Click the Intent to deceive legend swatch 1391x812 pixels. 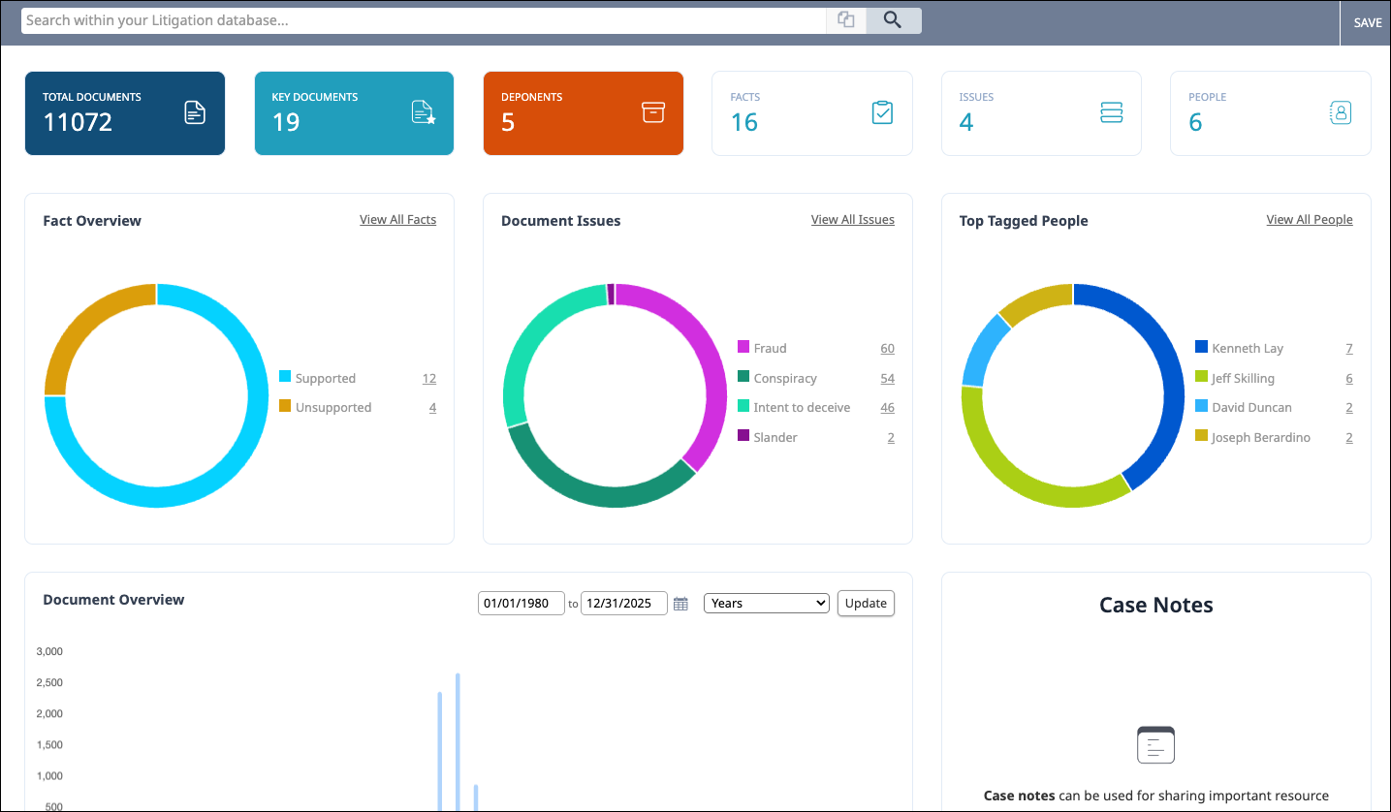click(x=743, y=406)
